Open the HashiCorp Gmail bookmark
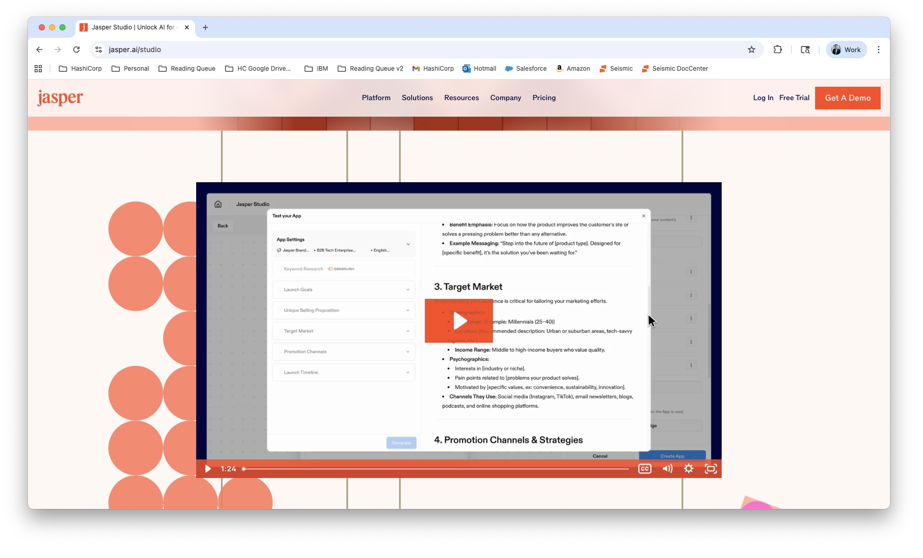 [433, 69]
